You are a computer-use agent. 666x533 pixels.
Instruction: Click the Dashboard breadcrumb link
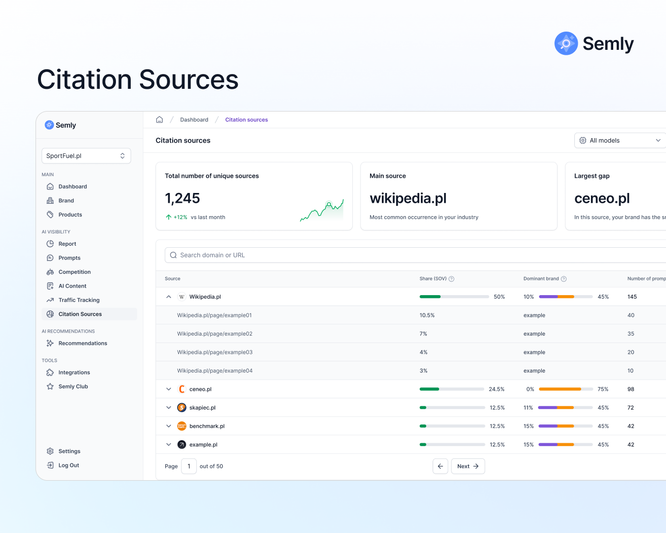click(x=194, y=120)
